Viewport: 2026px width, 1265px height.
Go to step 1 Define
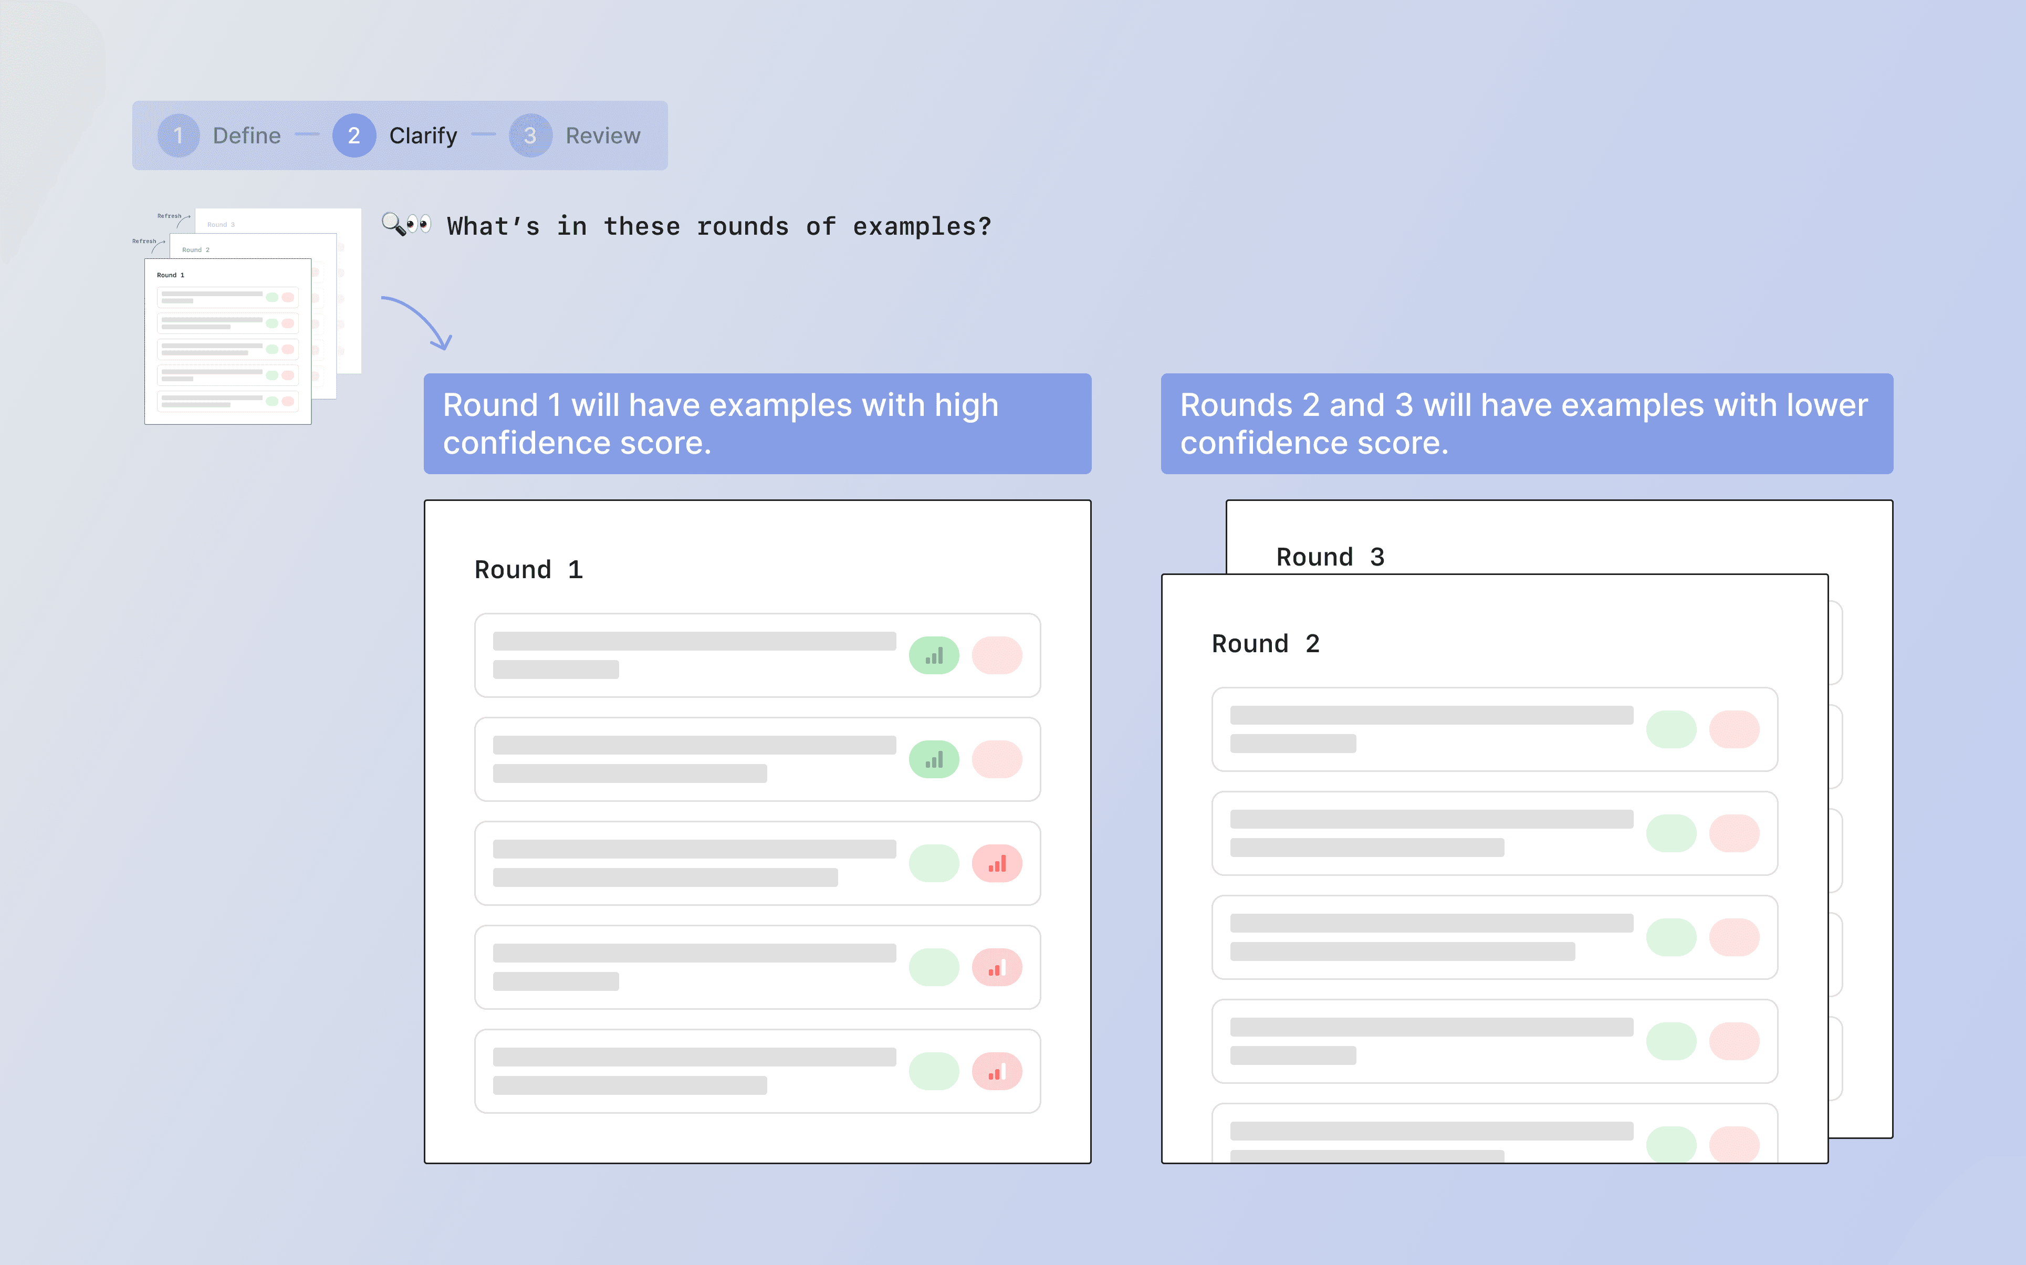tap(219, 135)
